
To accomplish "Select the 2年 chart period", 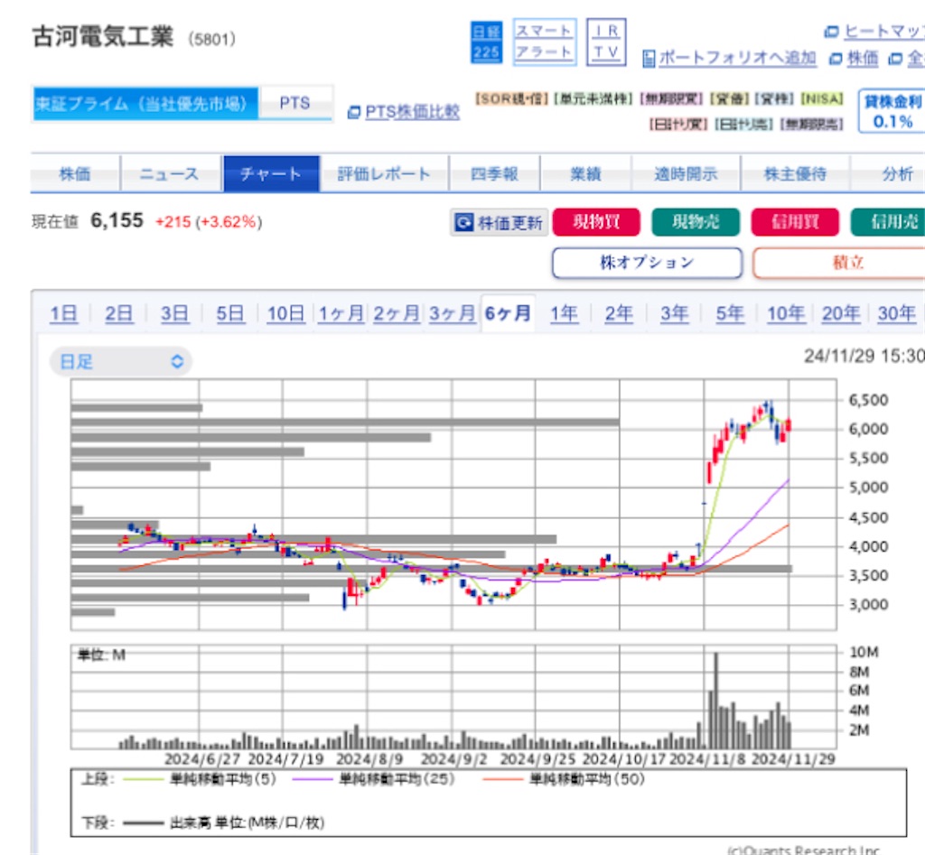I will [x=619, y=313].
